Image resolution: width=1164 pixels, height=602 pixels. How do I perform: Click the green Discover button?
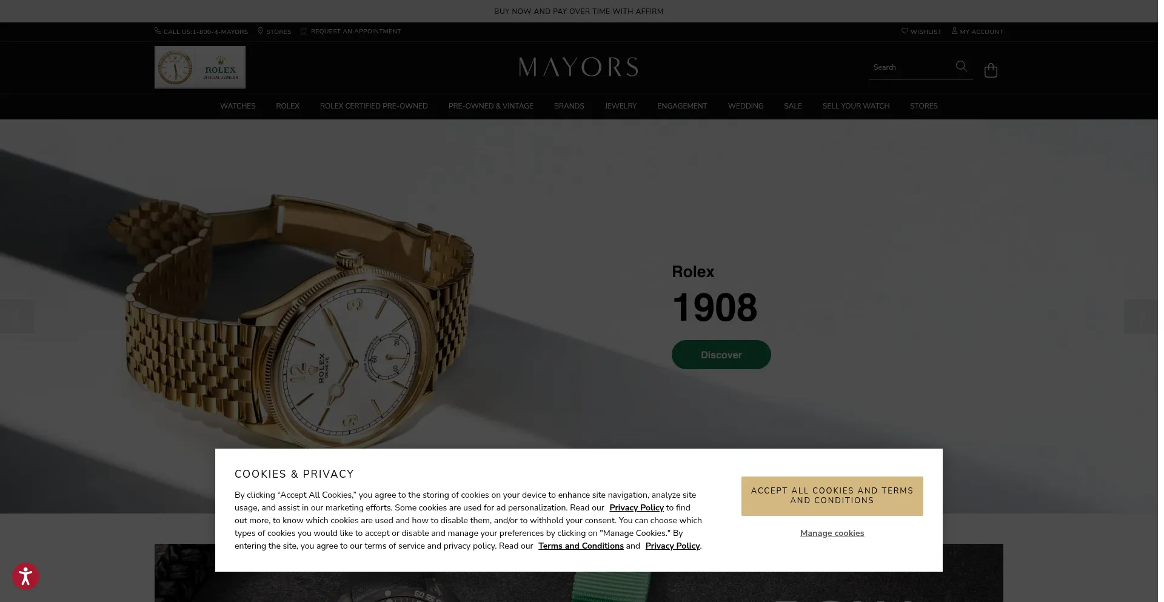721,355
